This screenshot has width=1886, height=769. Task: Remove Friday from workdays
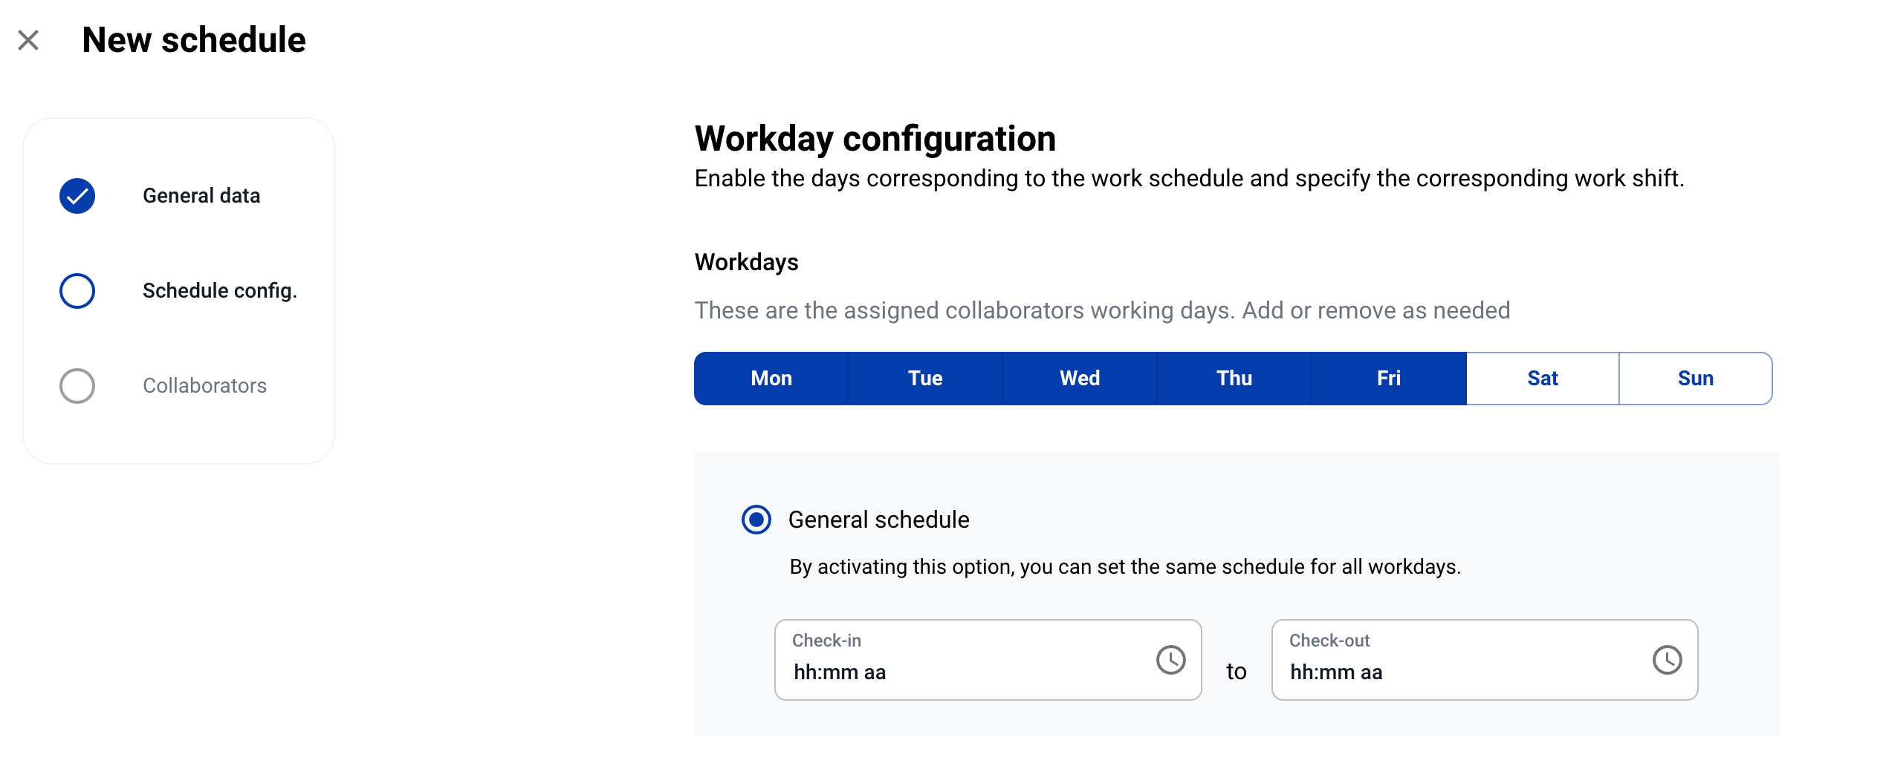(1389, 379)
